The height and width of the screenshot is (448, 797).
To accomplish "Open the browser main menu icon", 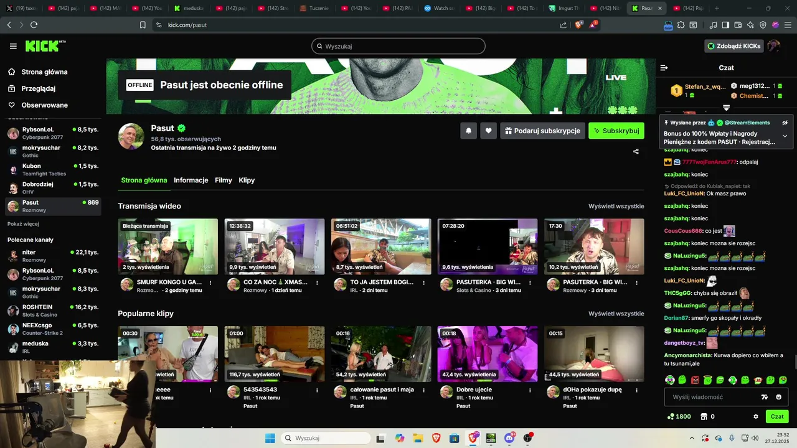I will pyautogui.click(x=788, y=25).
